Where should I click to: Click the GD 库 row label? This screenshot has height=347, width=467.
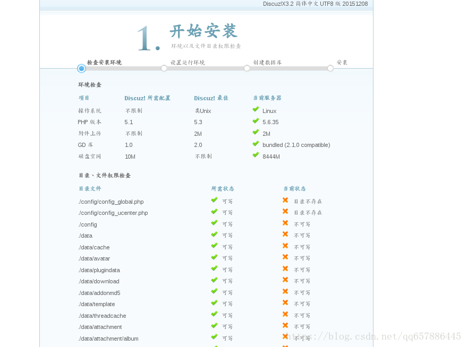86,145
